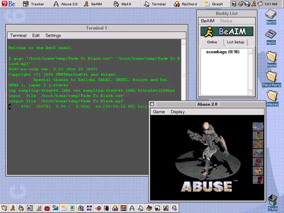Click the spinning figure icon in Abuse menu
This screenshot has width=284, height=213.
pos(258,126)
